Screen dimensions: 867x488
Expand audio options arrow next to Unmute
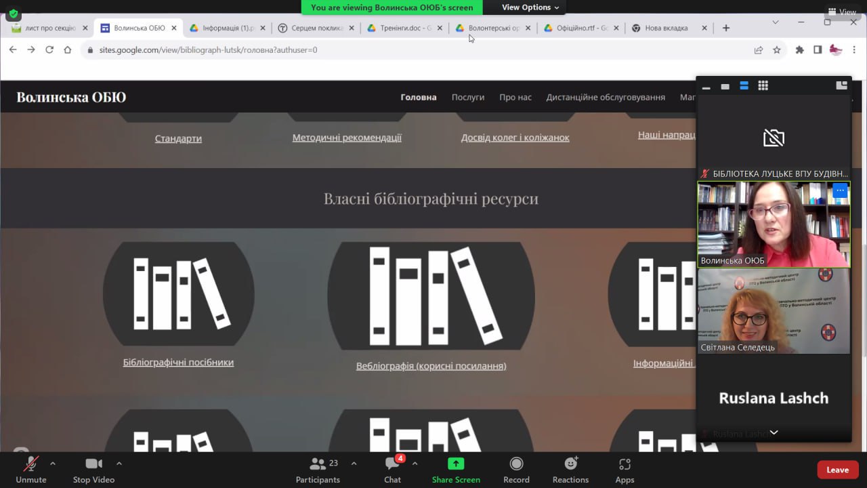(53, 464)
